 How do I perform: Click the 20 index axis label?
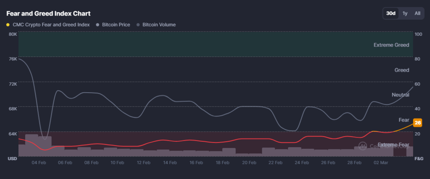417,134
